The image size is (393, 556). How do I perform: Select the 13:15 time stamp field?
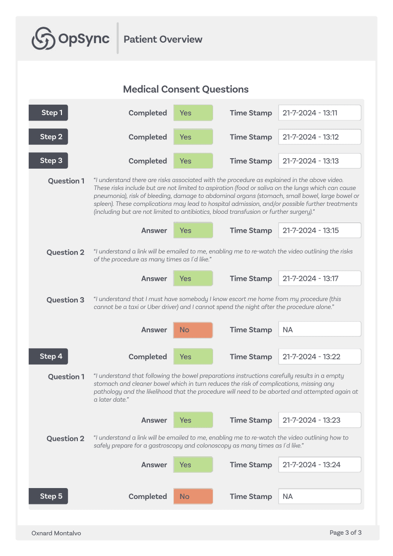320,231
